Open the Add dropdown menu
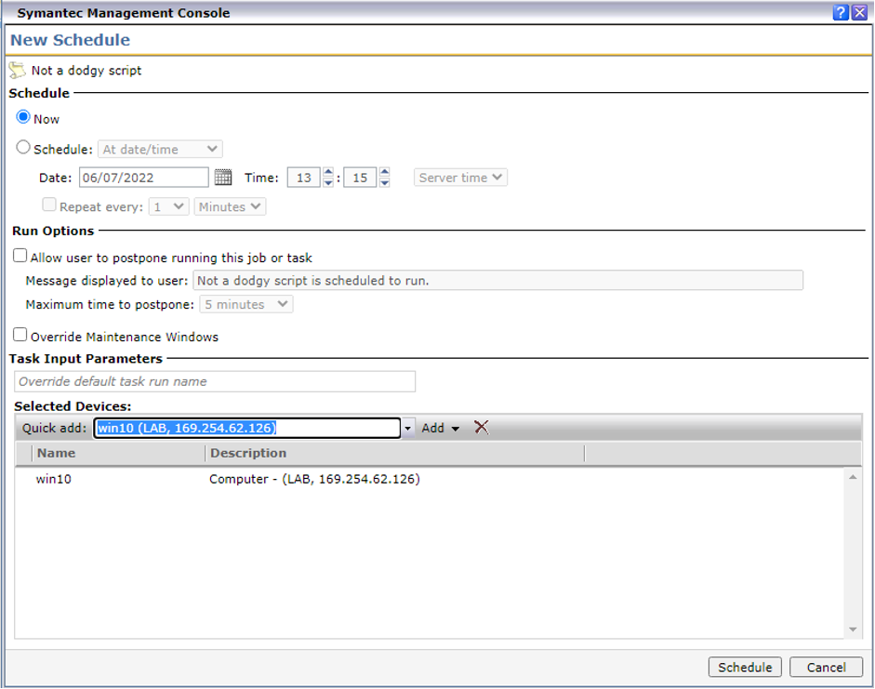This screenshot has height=689, width=875. (x=441, y=428)
